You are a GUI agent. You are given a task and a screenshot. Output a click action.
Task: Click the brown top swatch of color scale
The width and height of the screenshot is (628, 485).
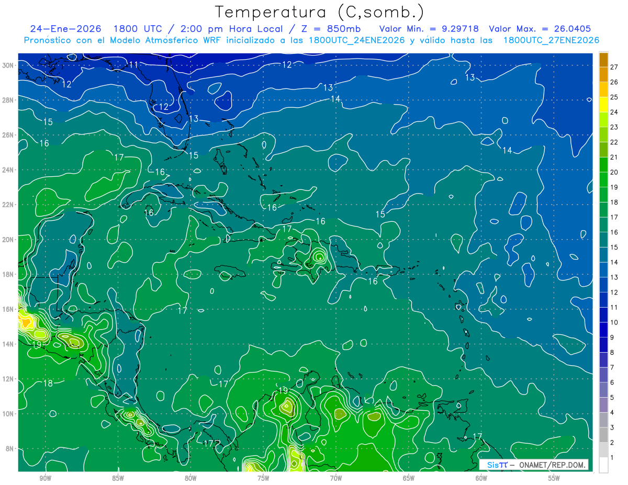603,60
